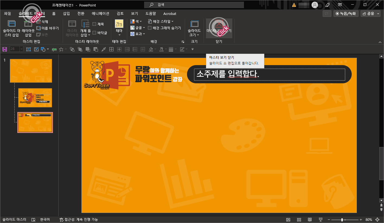Click the green align objects icon

pos(54,49)
